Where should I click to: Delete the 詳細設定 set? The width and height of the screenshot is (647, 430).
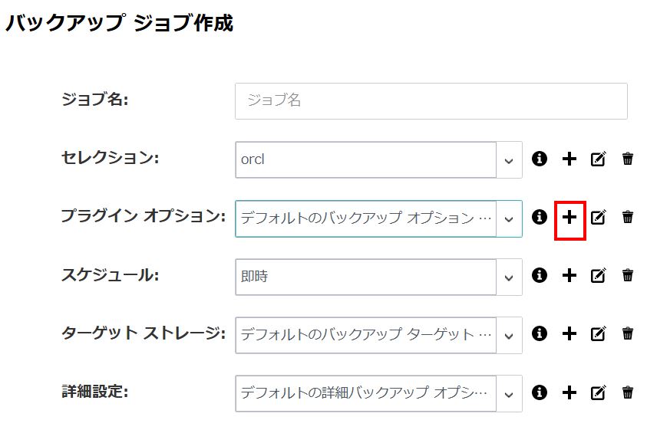click(628, 392)
